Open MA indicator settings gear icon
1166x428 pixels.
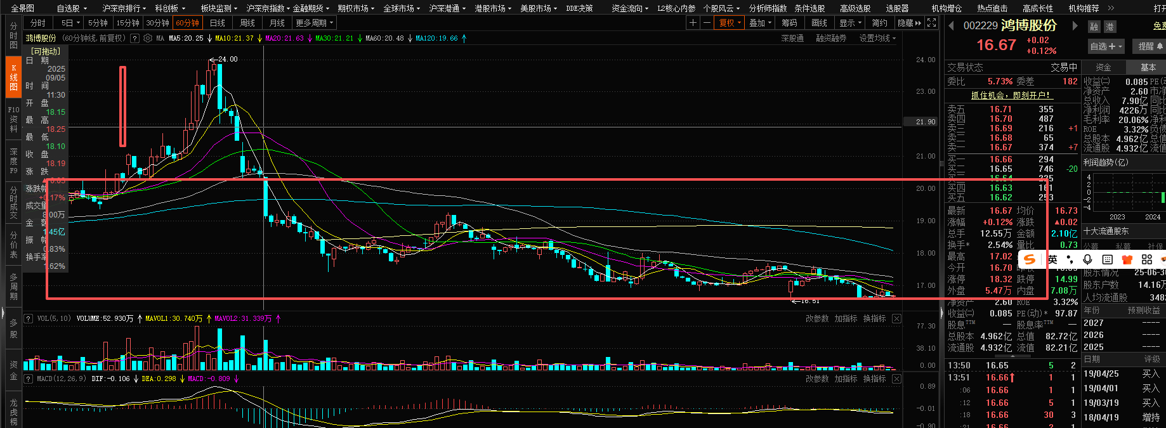point(148,38)
